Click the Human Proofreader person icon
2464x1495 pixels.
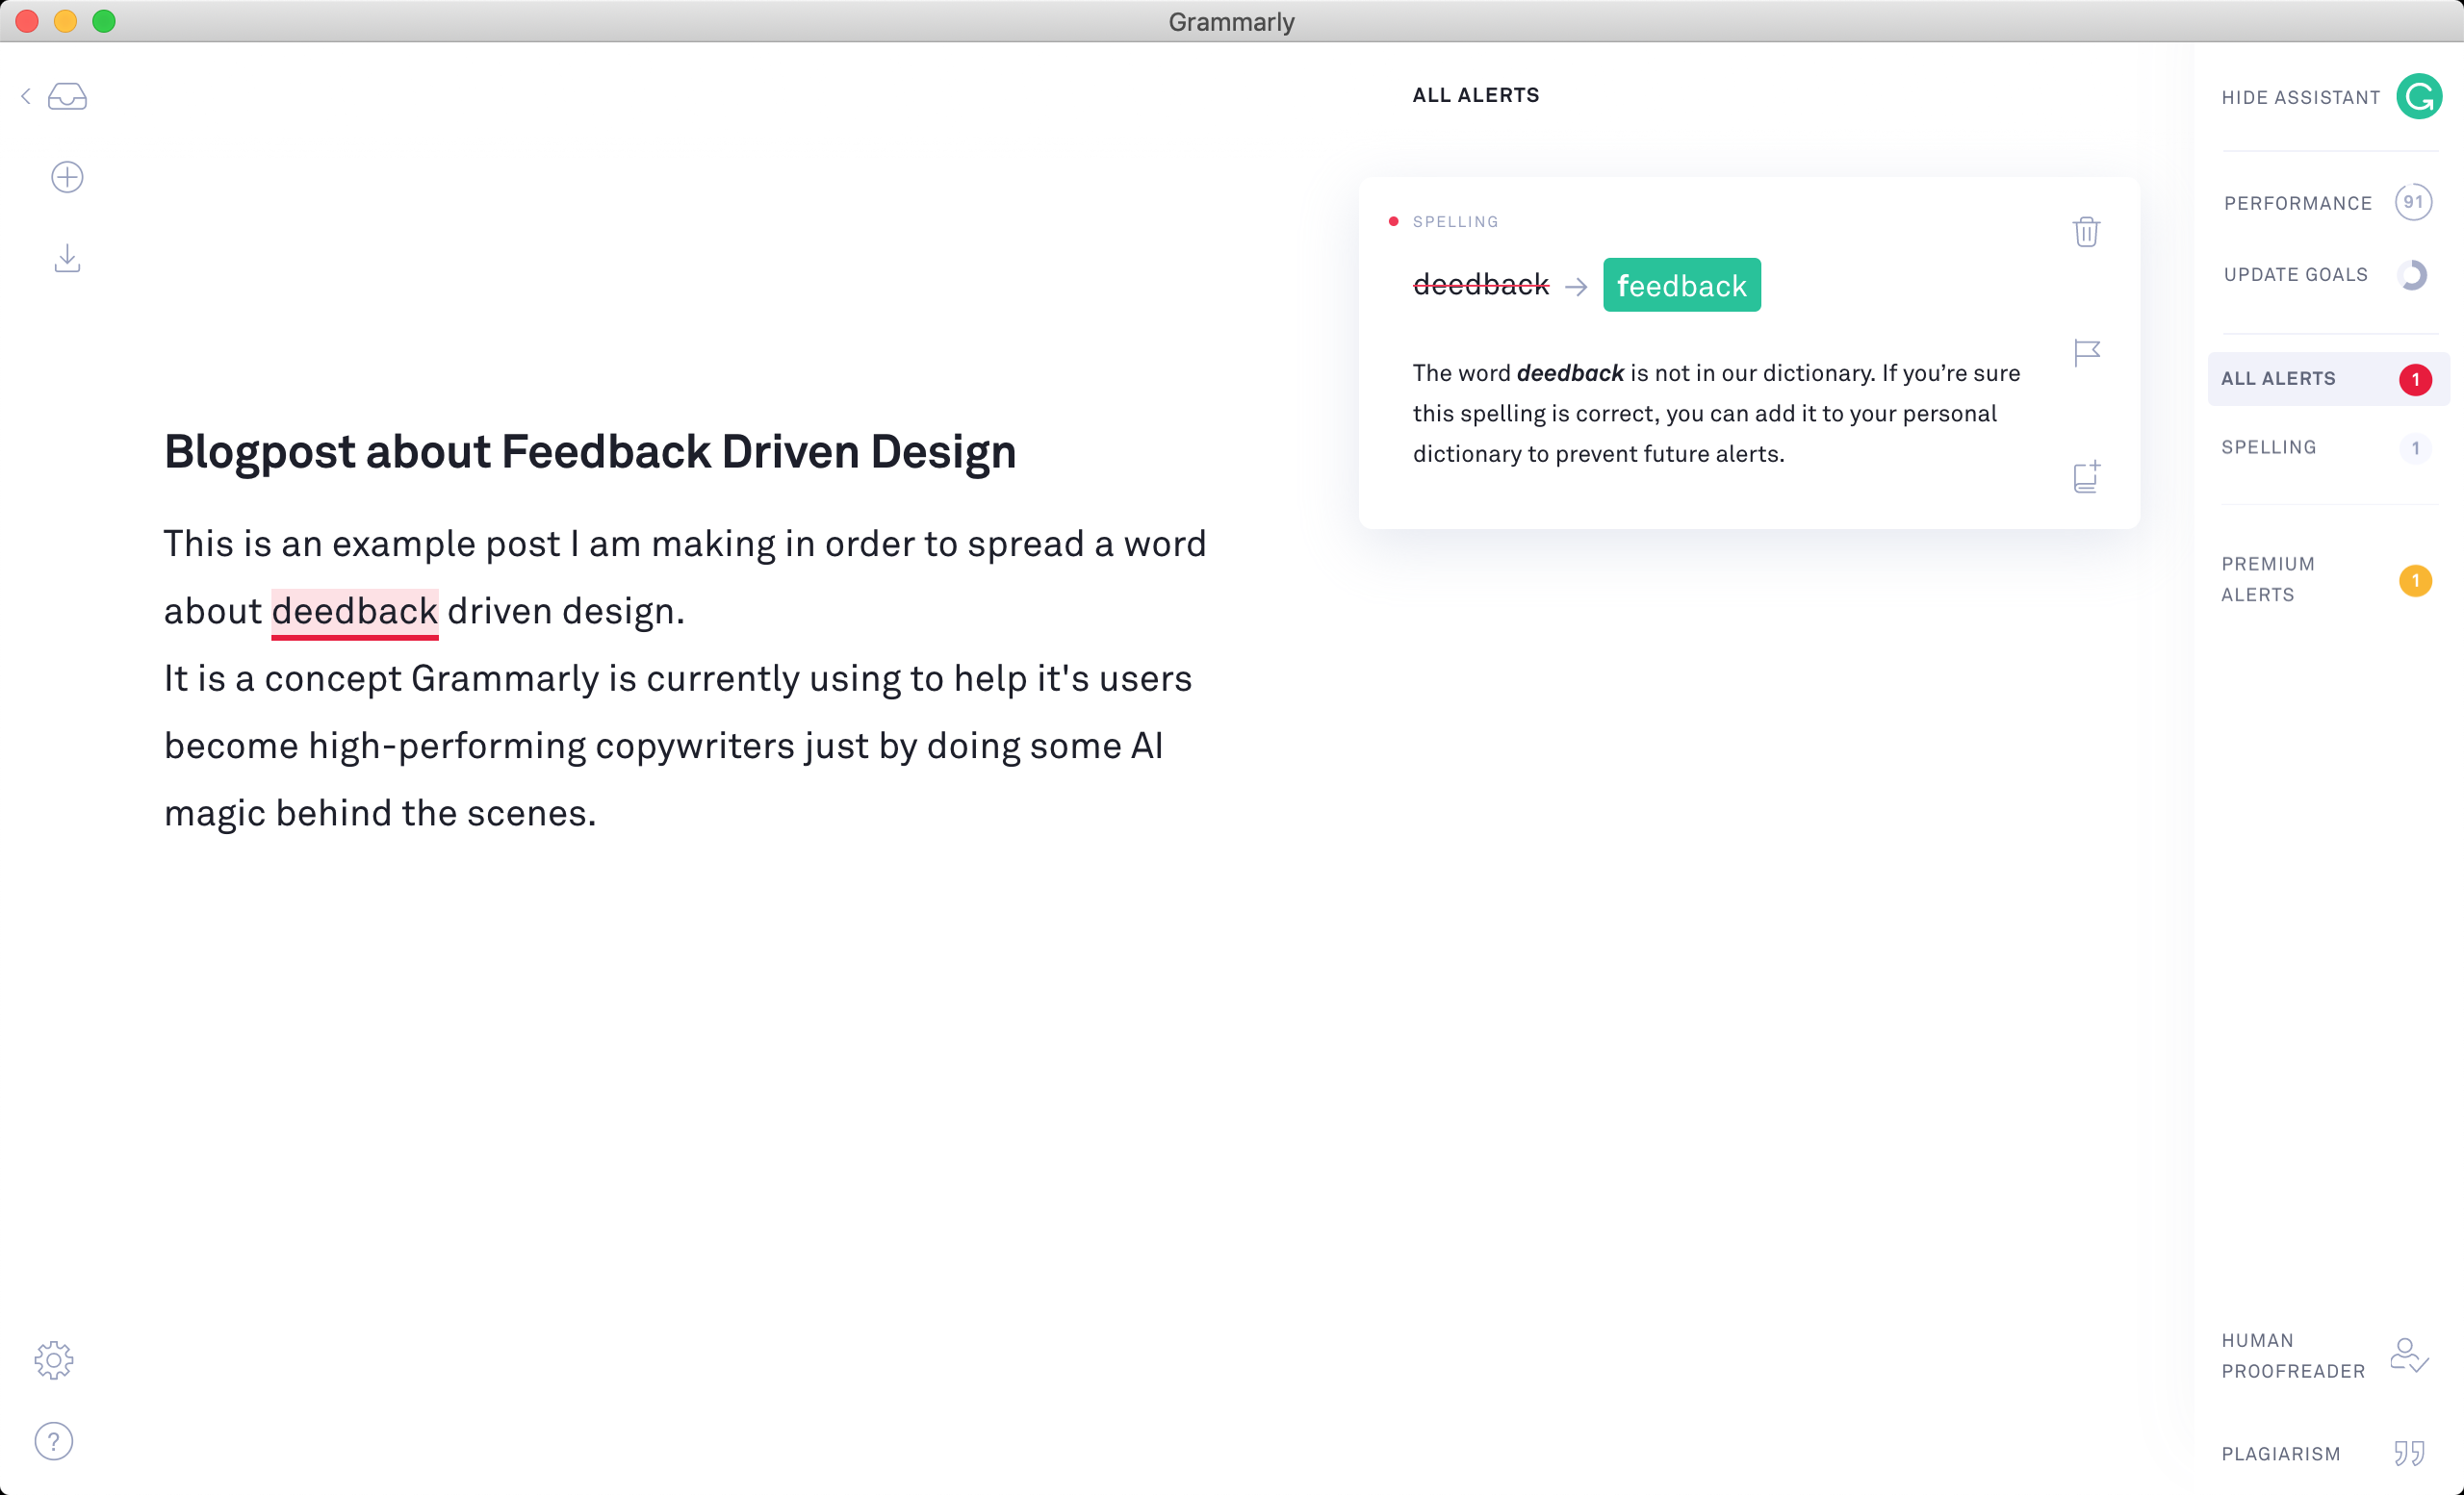pos(2409,1356)
